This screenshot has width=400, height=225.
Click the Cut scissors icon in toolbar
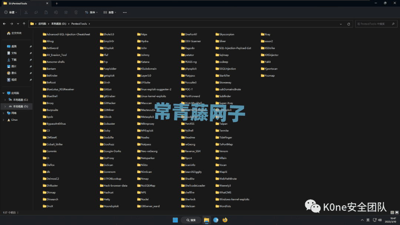(x=26, y=12)
